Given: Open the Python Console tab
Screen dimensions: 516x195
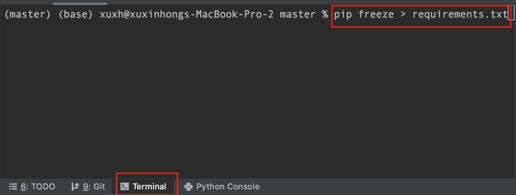Looking at the screenshot, I should 222,186.
